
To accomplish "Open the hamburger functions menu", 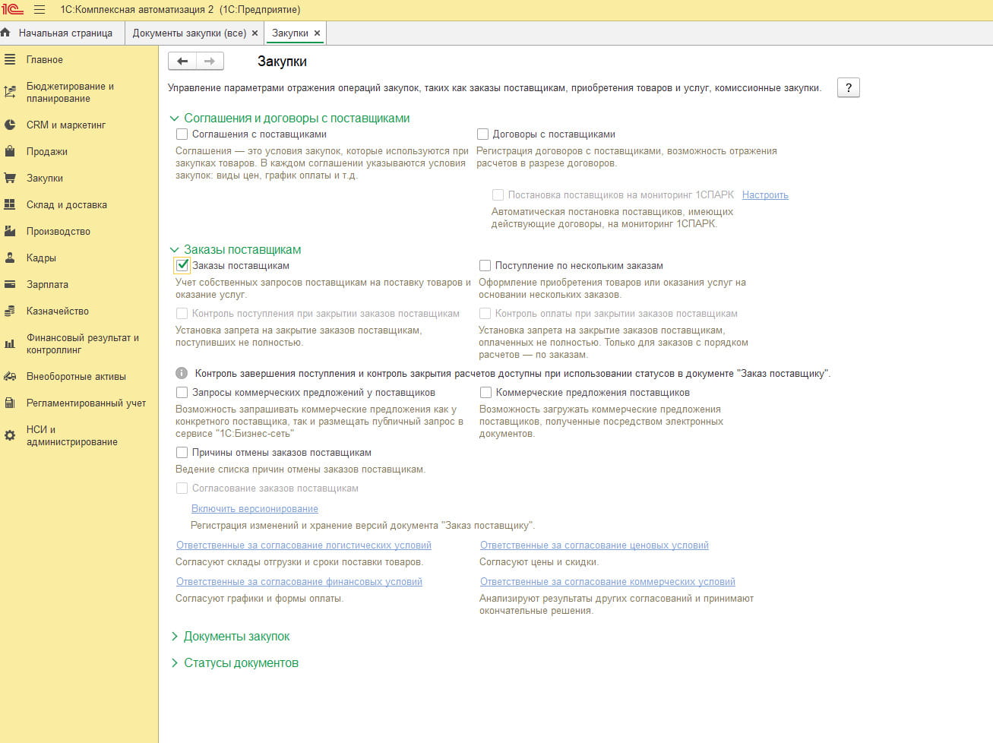I will 40,10.
